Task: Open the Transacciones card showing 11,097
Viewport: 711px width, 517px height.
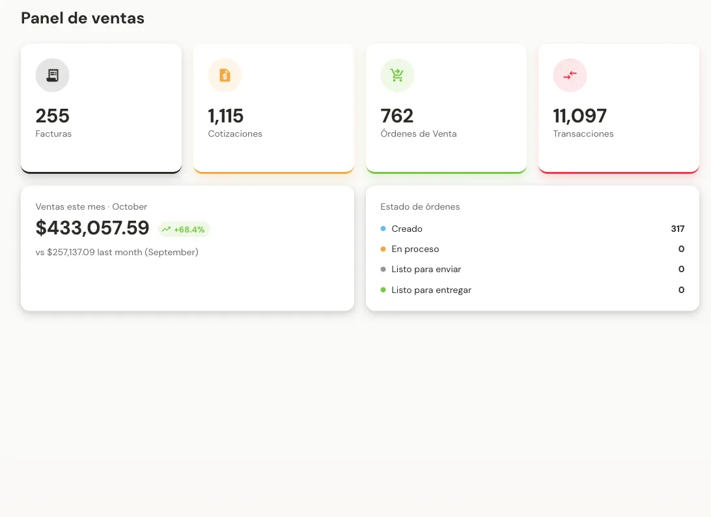Action: coord(619,108)
